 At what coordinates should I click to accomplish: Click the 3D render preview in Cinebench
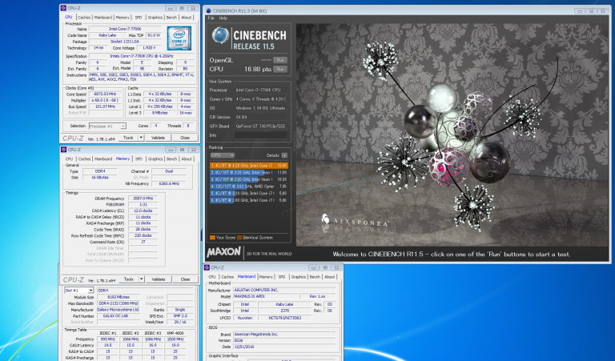click(452, 134)
